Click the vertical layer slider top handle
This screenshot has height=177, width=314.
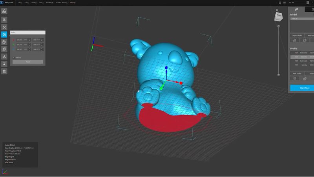pos(279,26)
